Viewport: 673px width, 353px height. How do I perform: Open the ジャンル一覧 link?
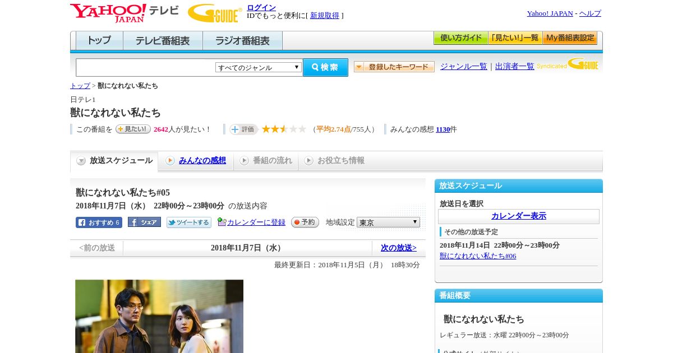[x=464, y=67]
